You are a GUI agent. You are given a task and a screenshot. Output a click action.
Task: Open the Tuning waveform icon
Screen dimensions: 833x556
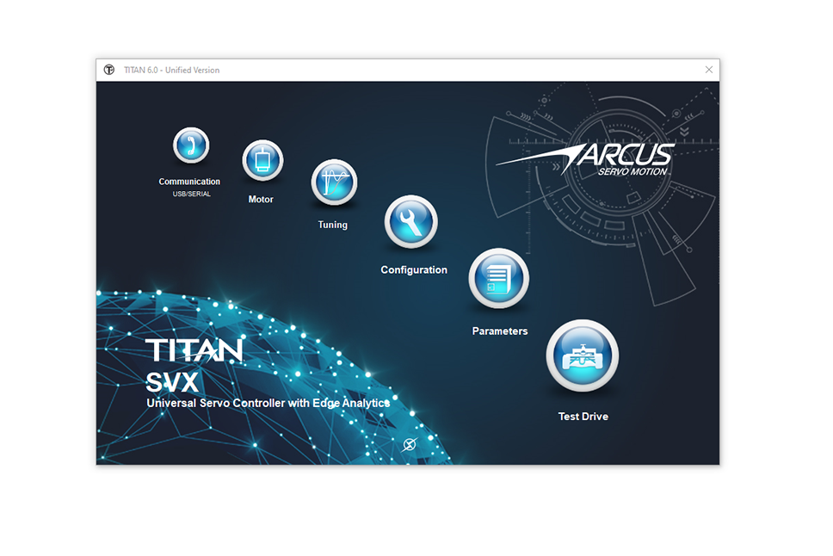[x=333, y=182]
